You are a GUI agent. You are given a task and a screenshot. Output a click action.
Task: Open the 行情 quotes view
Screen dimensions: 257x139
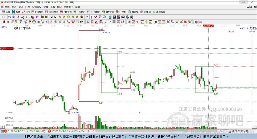point(6,12)
